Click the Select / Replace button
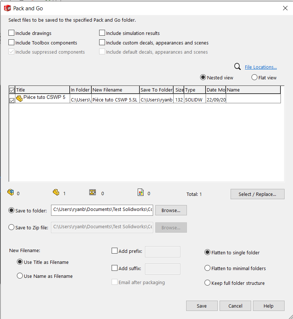This screenshot has width=293, height=319. pyautogui.click(x=257, y=194)
